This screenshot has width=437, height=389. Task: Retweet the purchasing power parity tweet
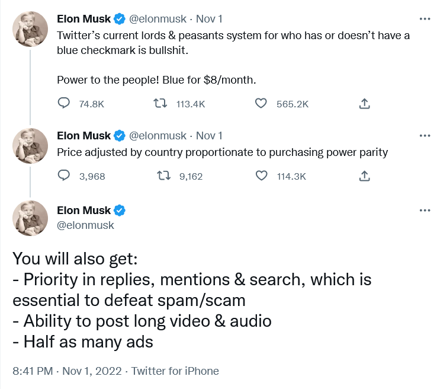pos(163,176)
